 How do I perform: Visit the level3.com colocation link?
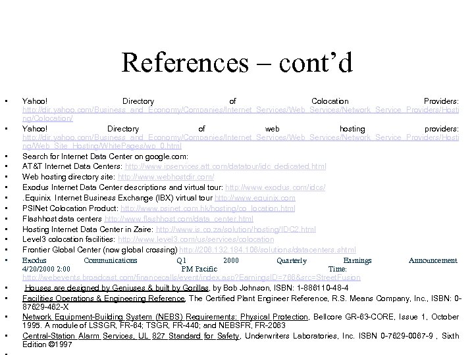[196, 239]
